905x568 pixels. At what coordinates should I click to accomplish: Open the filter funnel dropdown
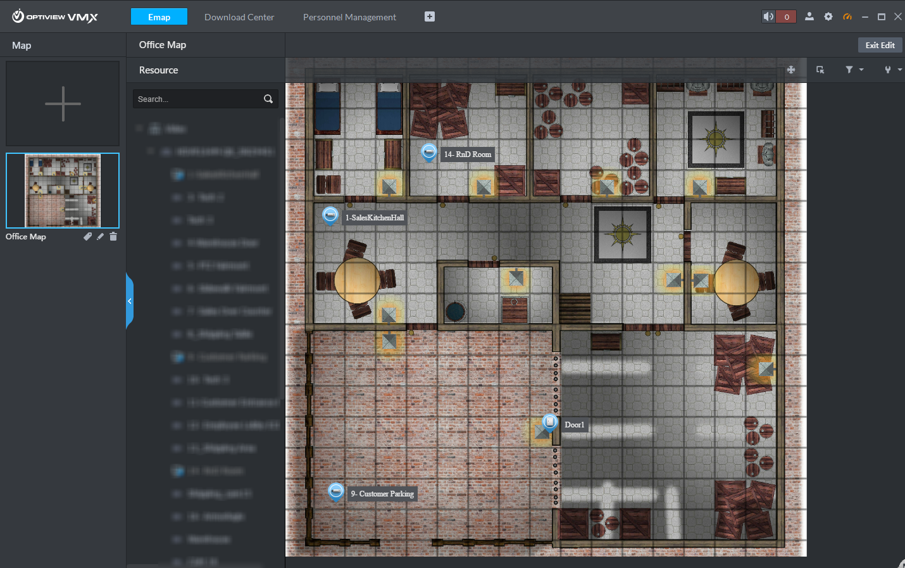point(854,70)
